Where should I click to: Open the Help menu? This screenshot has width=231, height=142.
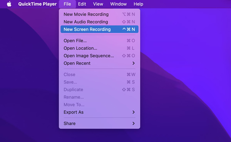pos(138,4)
